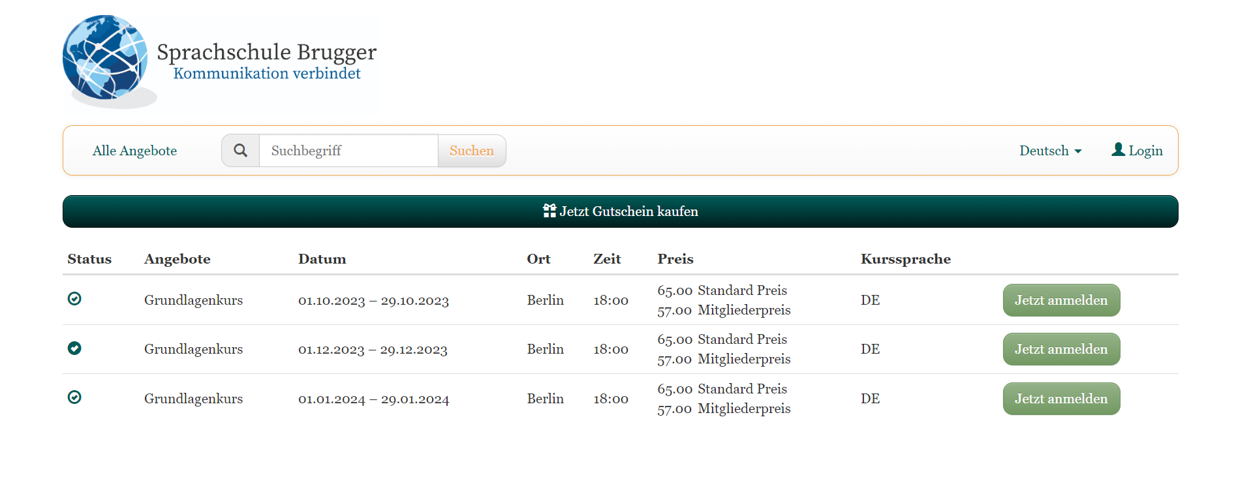Select the Grundlagenkurs in the last row
The image size is (1236, 477).
click(x=193, y=399)
